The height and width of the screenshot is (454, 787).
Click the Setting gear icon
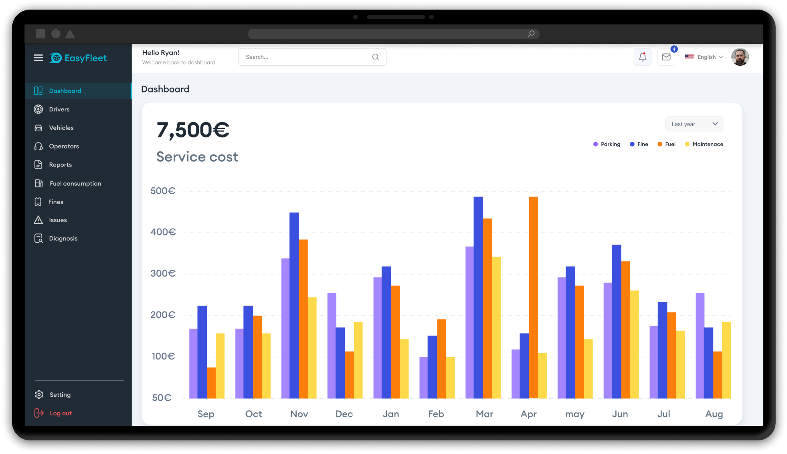(x=39, y=394)
